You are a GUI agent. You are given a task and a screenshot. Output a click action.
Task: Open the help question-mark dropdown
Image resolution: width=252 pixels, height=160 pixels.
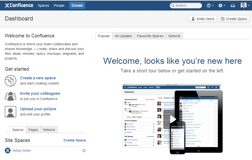(210, 5)
